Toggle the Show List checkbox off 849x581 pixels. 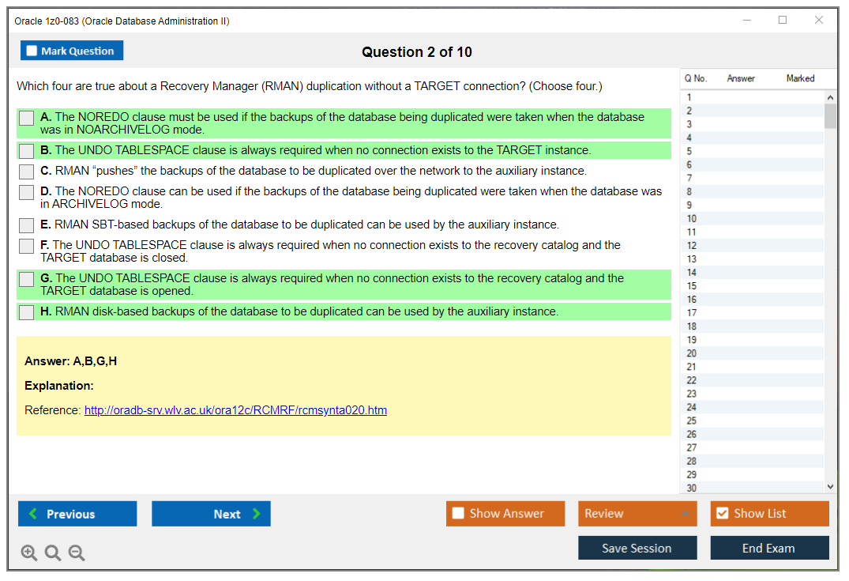[721, 513]
